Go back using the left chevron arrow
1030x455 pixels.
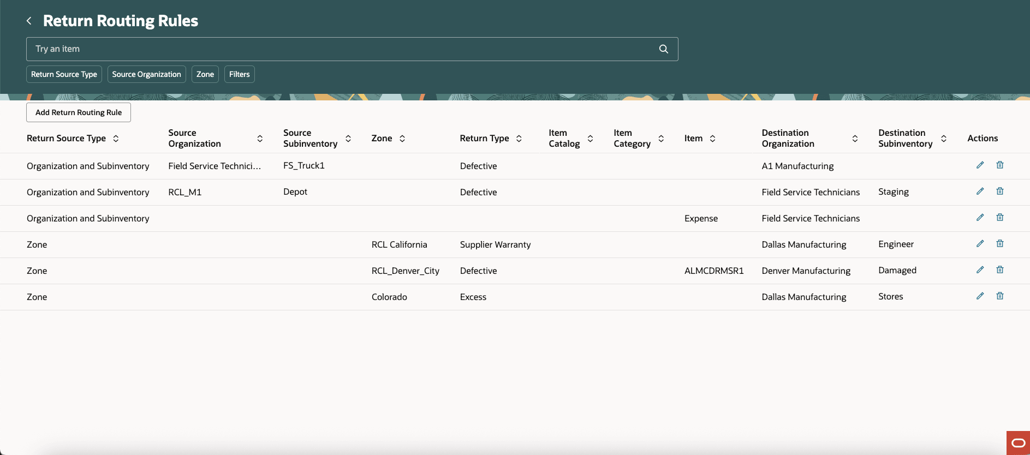pos(29,21)
